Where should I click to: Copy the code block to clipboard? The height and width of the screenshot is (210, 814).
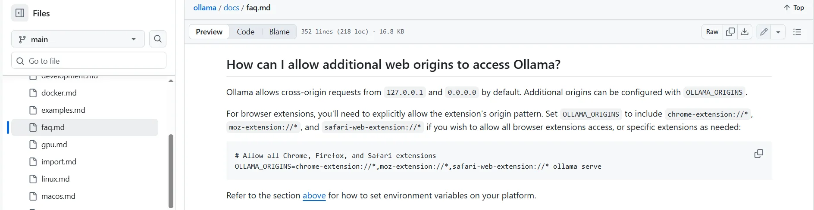pos(759,154)
